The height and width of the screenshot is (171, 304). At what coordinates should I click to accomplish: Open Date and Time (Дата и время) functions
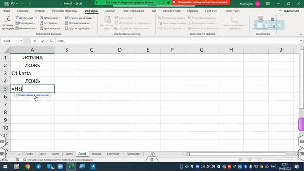click(51, 28)
